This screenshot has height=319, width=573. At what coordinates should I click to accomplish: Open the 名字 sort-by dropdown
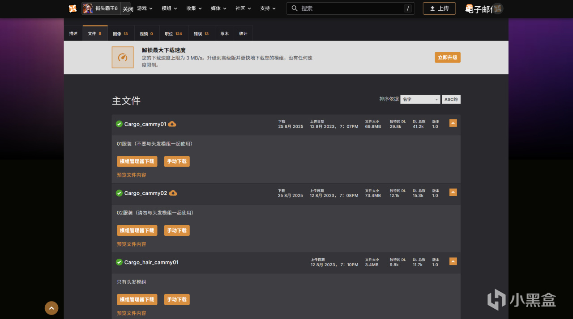pos(420,99)
